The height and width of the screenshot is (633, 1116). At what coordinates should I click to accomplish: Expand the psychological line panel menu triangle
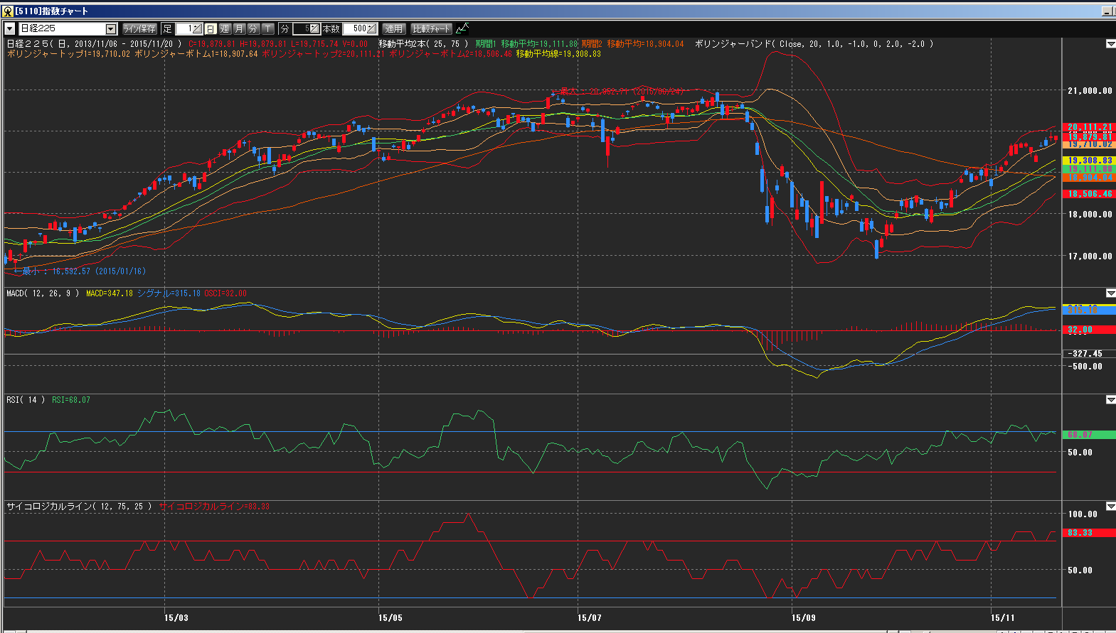[1110, 507]
